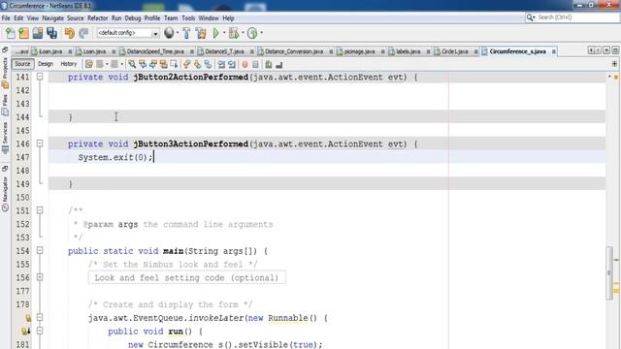Click the globe browser icon
The width and height of the screenshot is (621, 349).
[169, 33]
